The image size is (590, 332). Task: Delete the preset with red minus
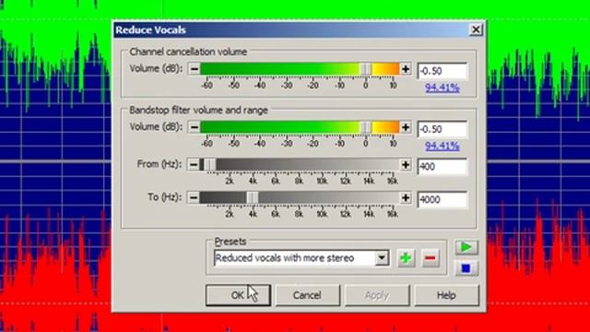tap(431, 258)
